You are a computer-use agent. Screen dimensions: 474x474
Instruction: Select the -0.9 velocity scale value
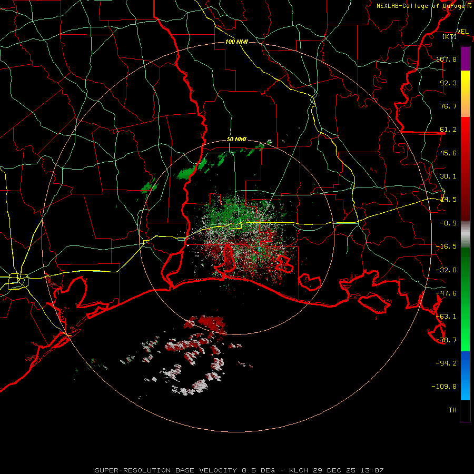pos(448,223)
